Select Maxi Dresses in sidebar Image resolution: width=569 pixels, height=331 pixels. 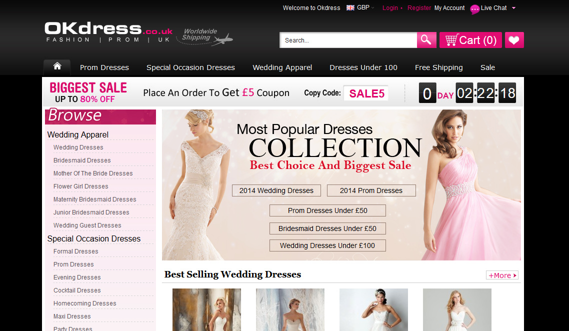coord(72,316)
